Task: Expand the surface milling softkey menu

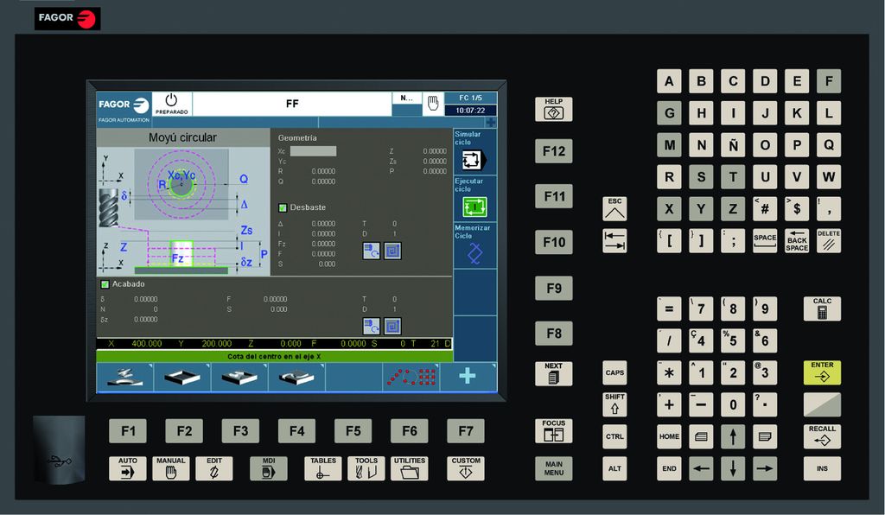Action: click(x=124, y=377)
